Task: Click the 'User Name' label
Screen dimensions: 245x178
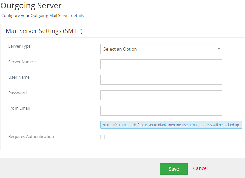Action: click(19, 77)
